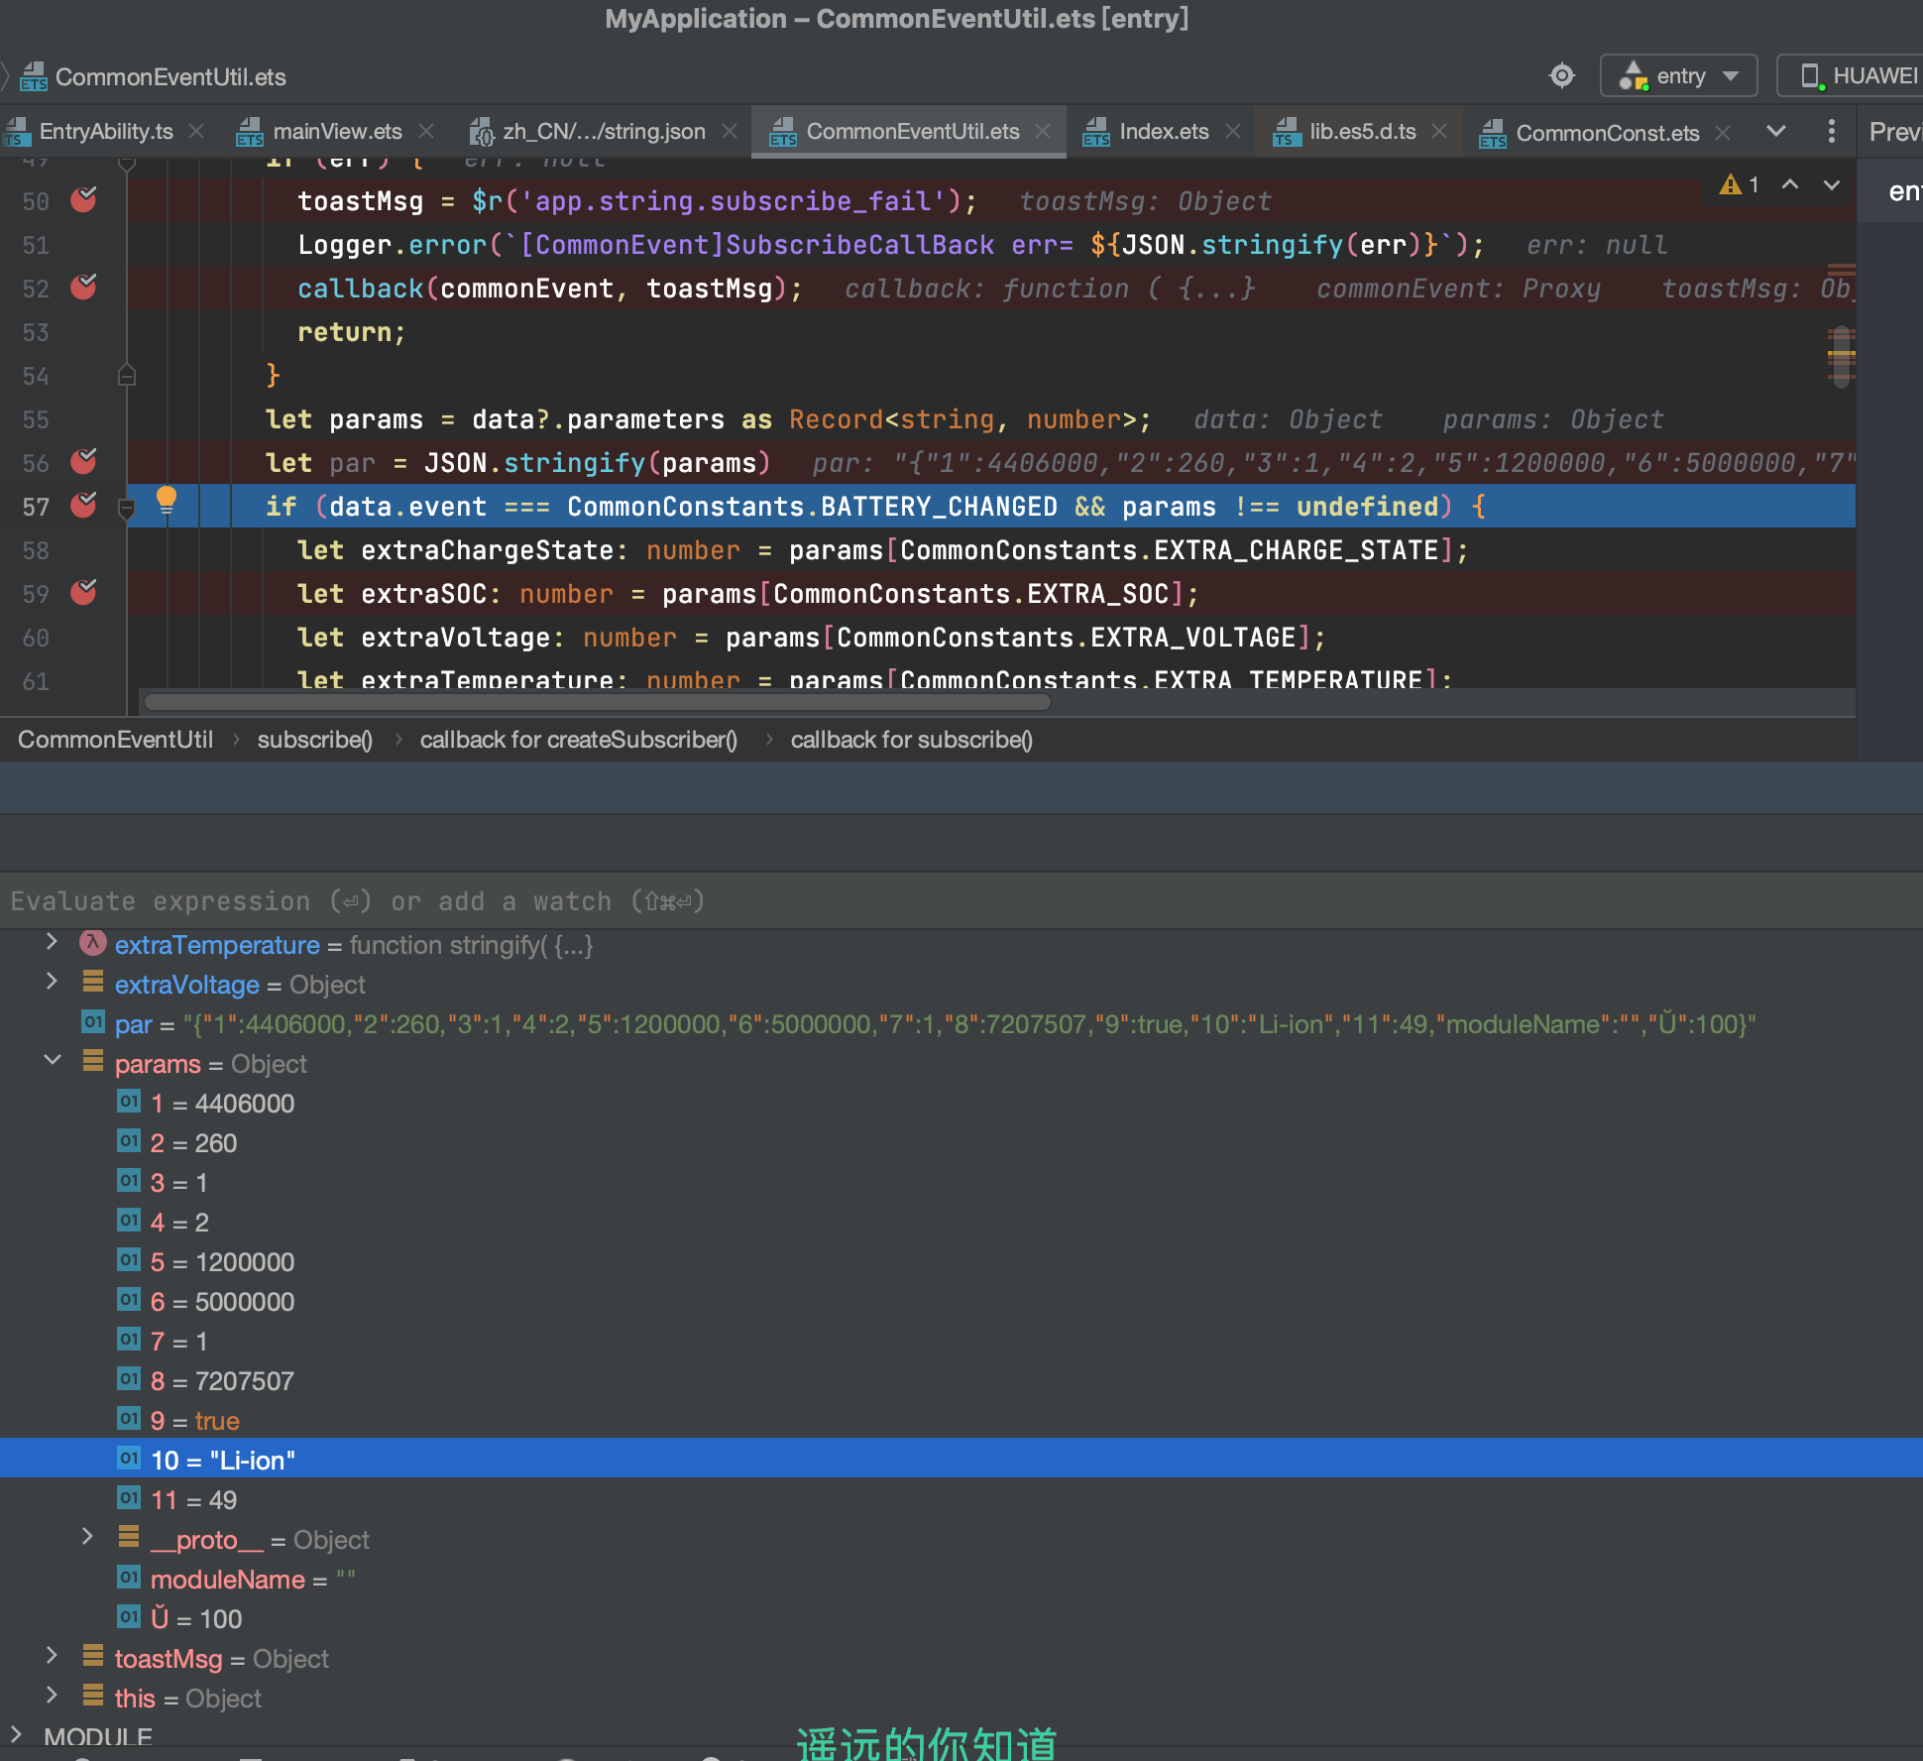Expand extraTemperature variable node
The height and width of the screenshot is (1761, 1923).
pyautogui.click(x=52, y=942)
